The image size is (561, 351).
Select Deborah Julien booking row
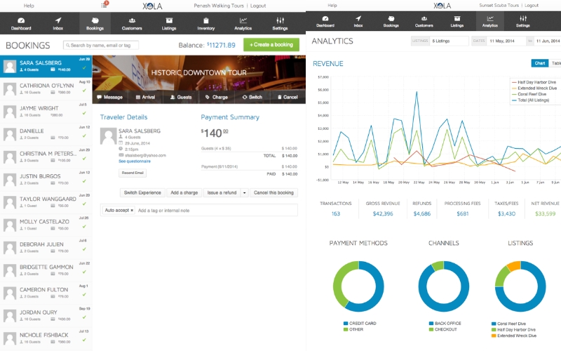point(46,248)
